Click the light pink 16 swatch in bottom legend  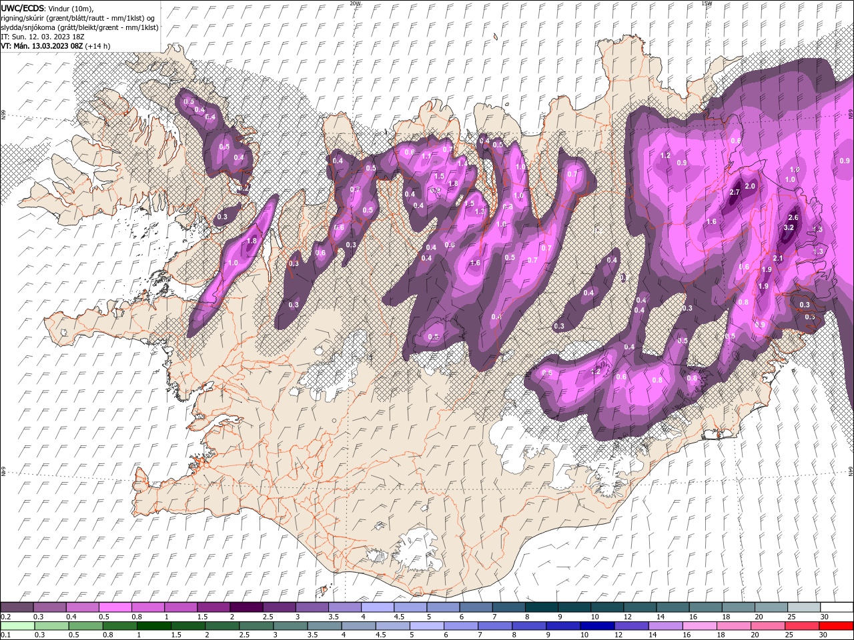tap(699, 626)
